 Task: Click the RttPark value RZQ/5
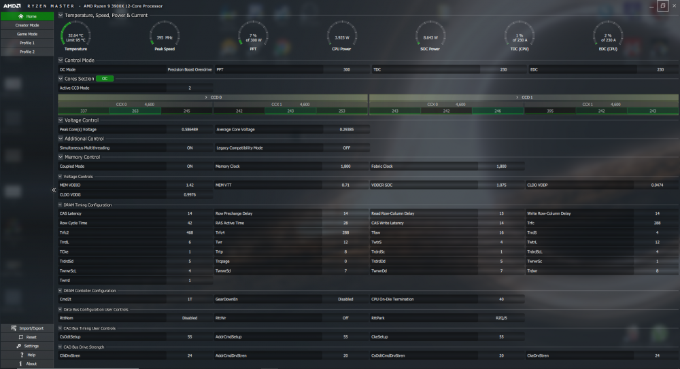[x=501, y=318]
